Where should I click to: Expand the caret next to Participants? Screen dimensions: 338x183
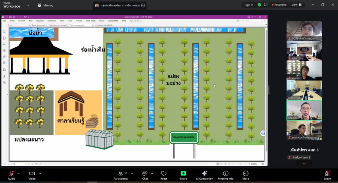pyautogui.click(x=132, y=173)
